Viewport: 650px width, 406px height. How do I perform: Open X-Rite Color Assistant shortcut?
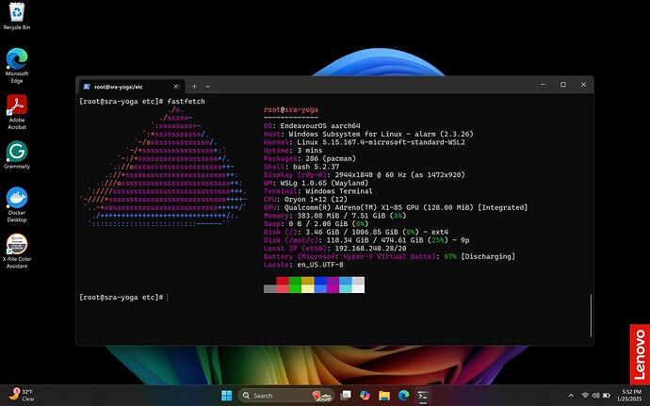pos(17,251)
